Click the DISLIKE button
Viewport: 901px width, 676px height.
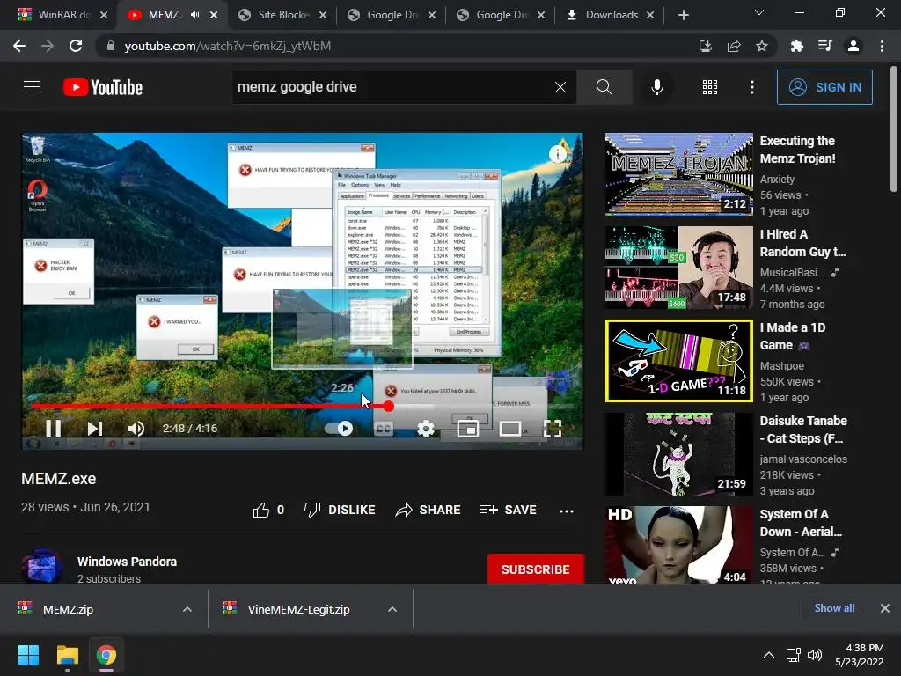[340, 510]
